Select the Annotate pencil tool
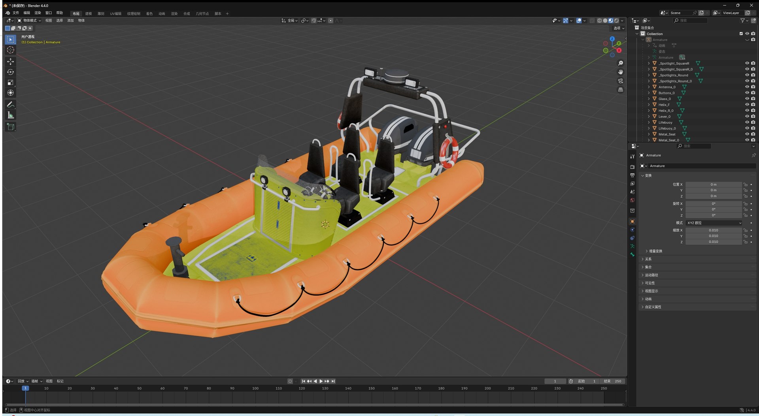The image size is (759, 416). pyautogui.click(x=11, y=105)
